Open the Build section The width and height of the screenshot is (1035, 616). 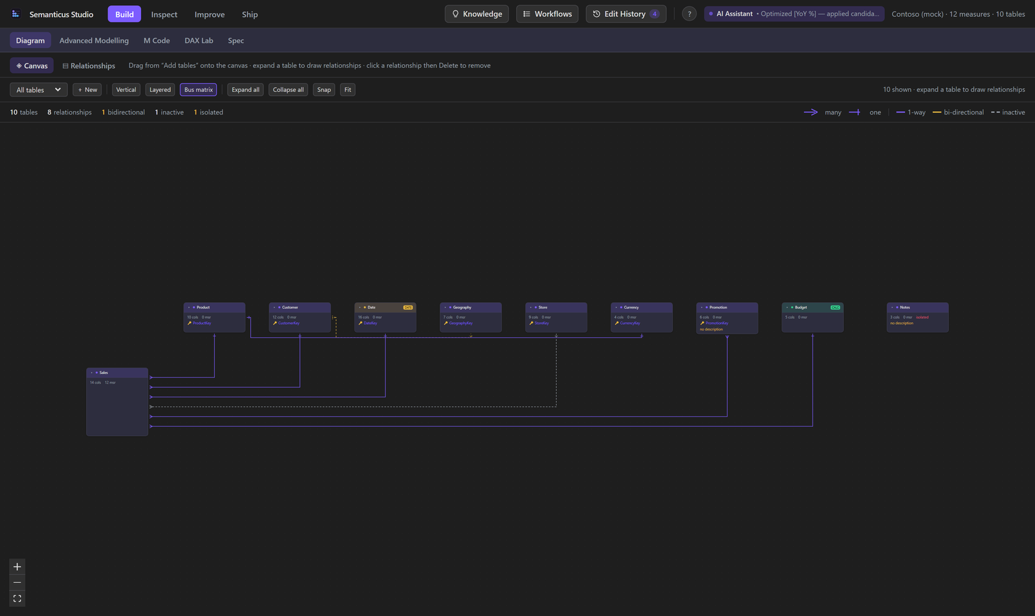[x=124, y=14]
